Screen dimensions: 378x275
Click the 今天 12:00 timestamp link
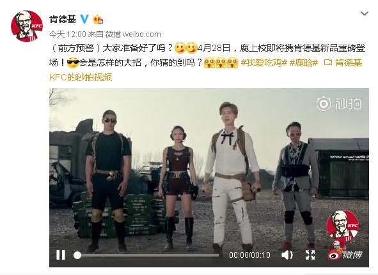pos(68,34)
